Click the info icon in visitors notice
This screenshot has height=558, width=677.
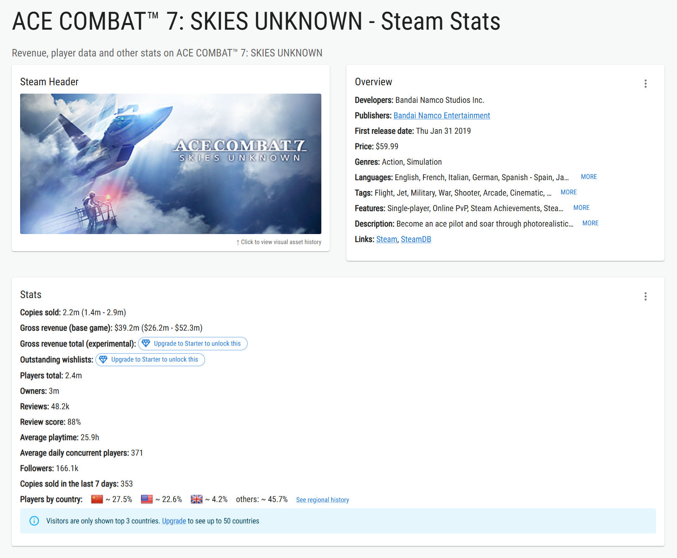[x=34, y=521]
